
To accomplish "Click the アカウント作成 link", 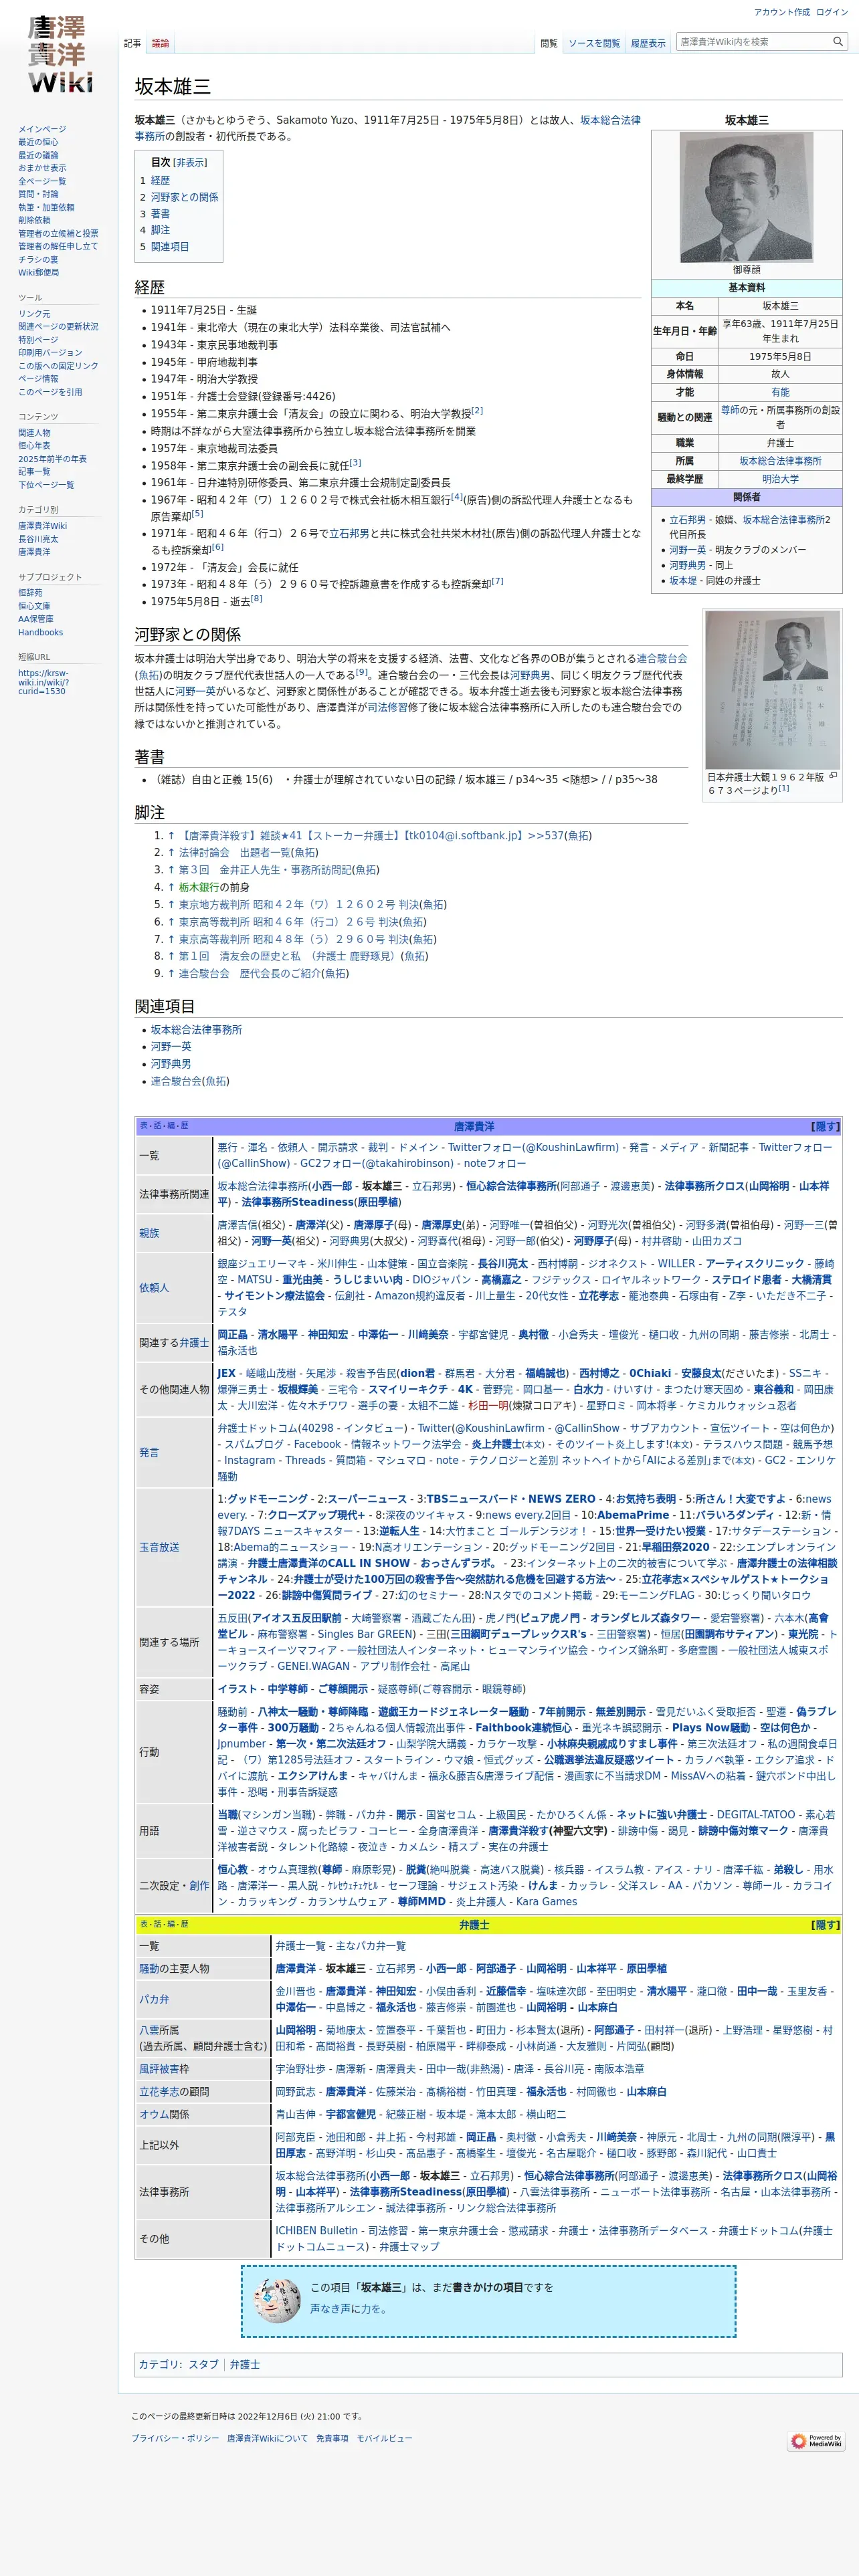I will click(782, 12).
